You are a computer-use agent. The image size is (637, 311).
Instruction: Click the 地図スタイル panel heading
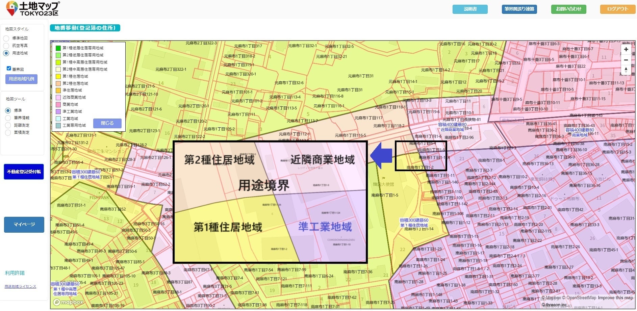click(x=17, y=29)
